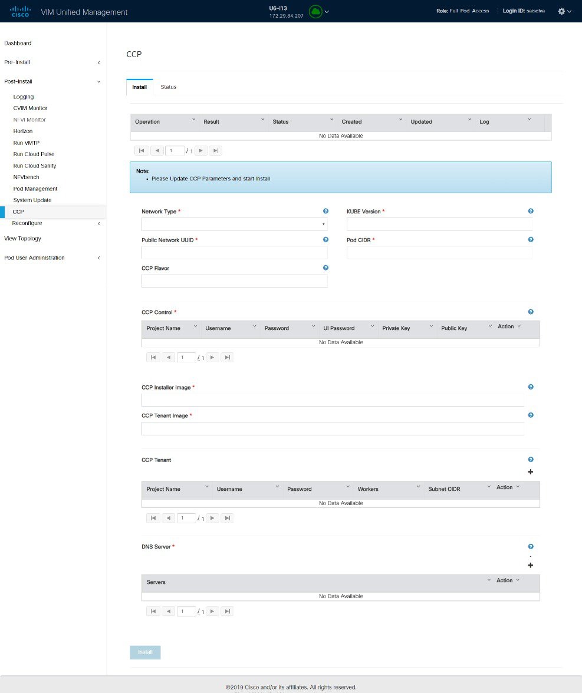Viewport: 582px width, 693px height.
Task: Go to last page of operations table
Action: click(x=215, y=151)
